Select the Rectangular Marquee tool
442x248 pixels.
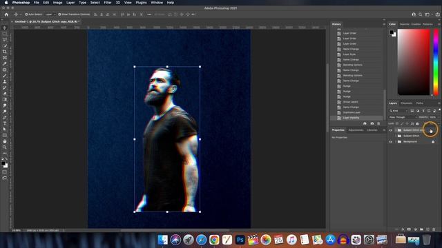[5, 34]
